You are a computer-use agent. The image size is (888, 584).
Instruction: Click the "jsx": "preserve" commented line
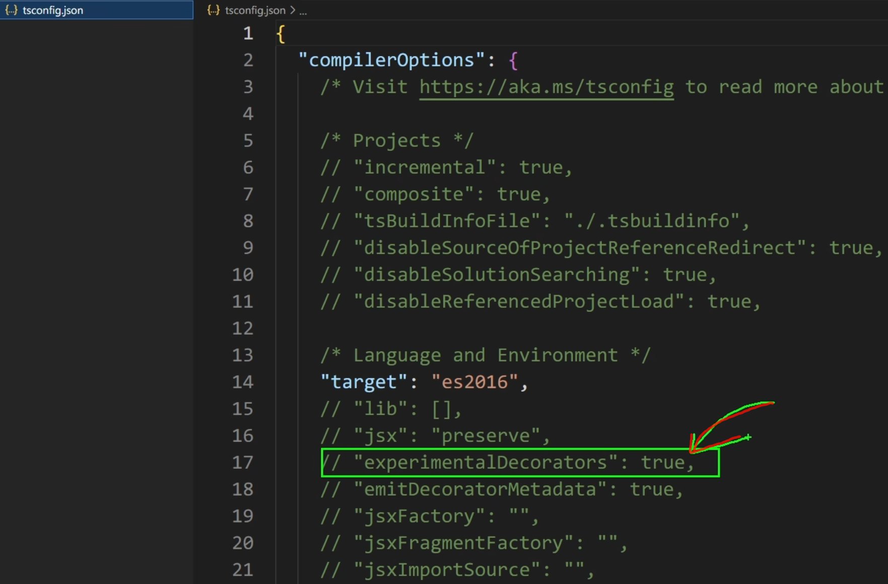click(435, 436)
